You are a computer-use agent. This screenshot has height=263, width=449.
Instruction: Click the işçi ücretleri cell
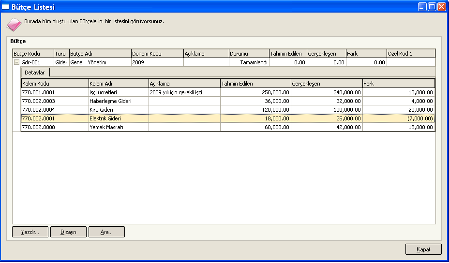(119, 92)
